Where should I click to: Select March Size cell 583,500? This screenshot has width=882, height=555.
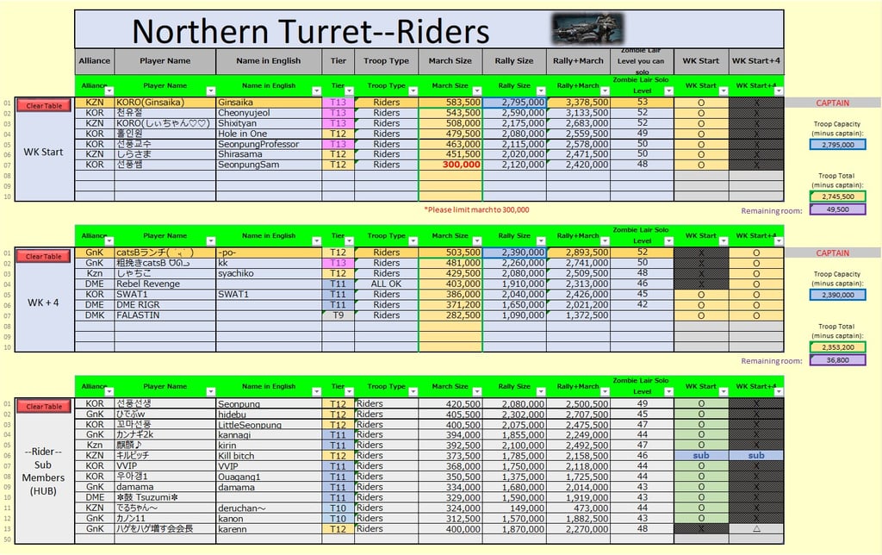[x=450, y=103]
